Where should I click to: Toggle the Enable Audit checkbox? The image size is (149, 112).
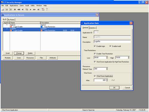click(x=110, y=46)
